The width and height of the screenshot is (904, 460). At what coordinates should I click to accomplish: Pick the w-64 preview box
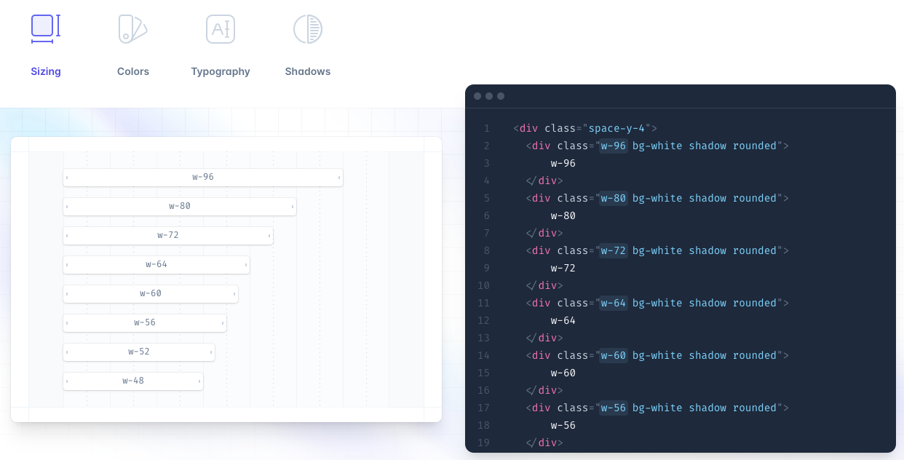pyautogui.click(x=156, y=264)
